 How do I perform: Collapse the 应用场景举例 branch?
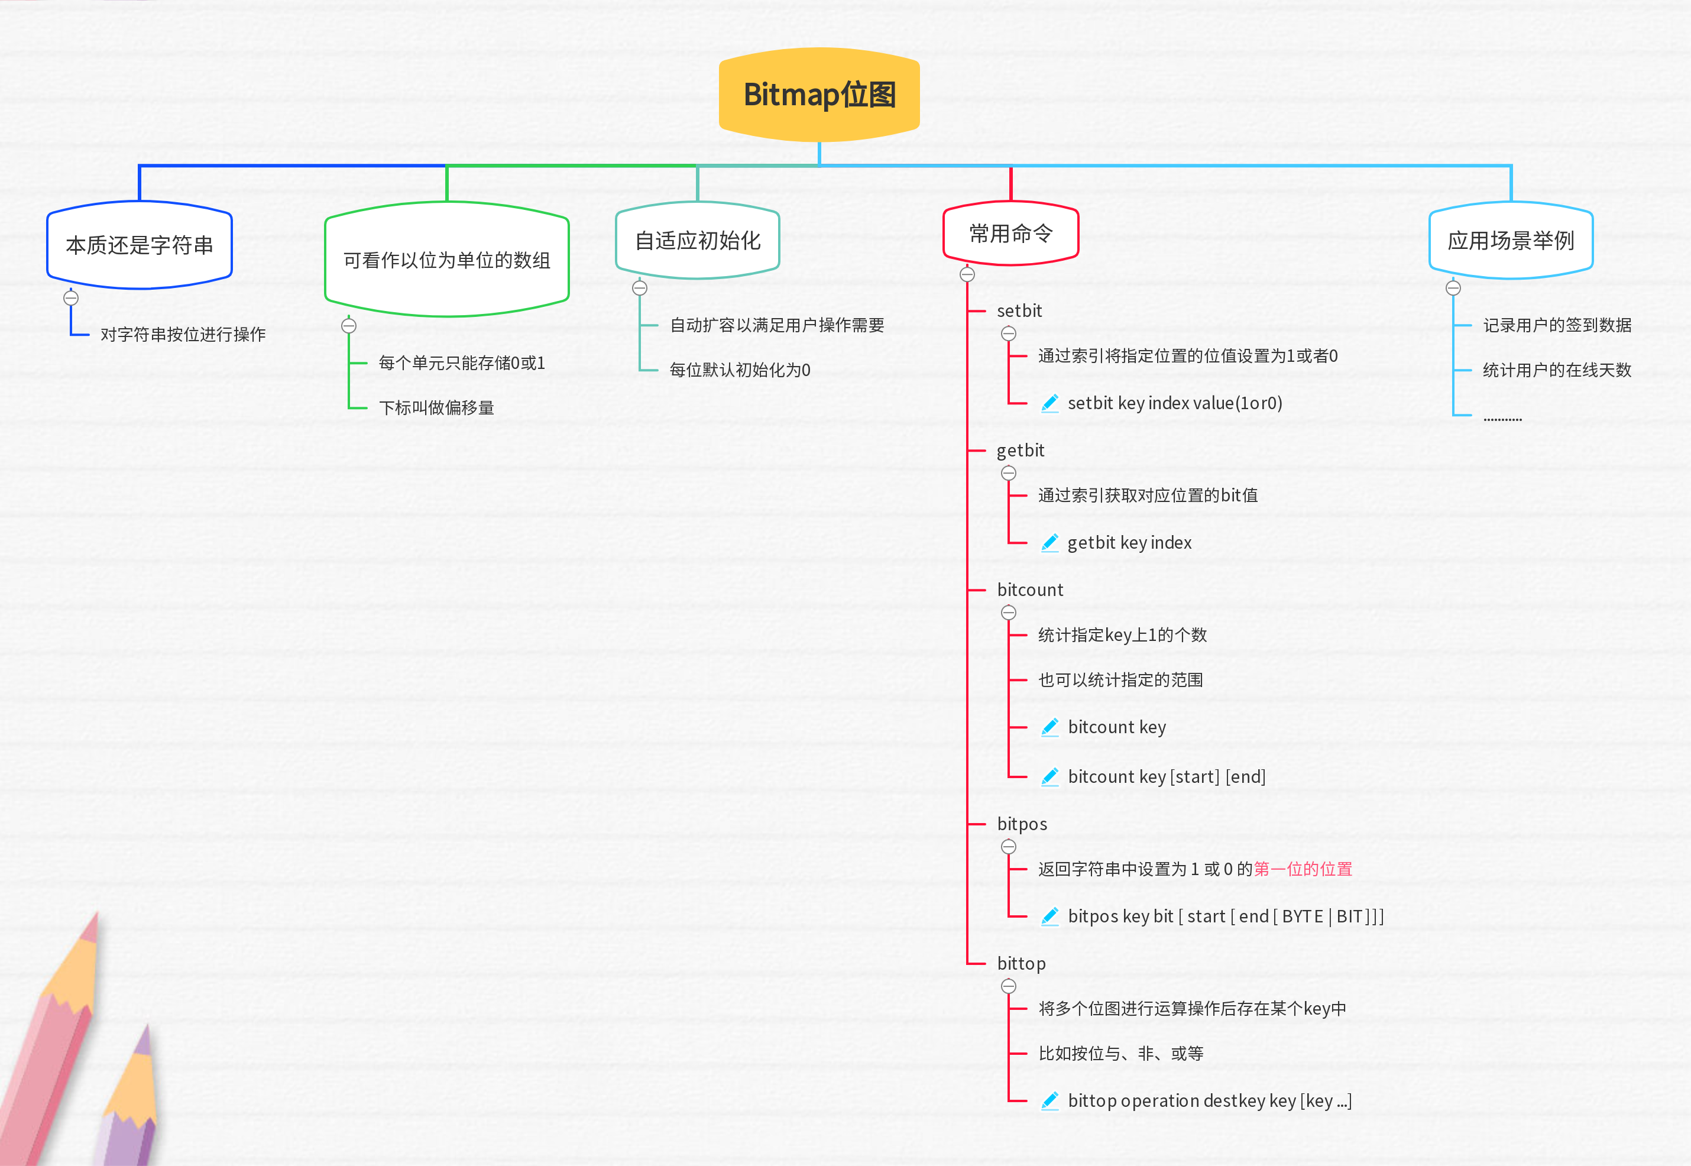click(1453, 288)
